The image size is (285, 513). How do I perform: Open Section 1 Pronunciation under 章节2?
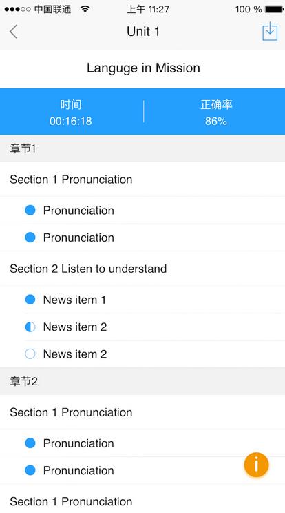coord(142,412)
